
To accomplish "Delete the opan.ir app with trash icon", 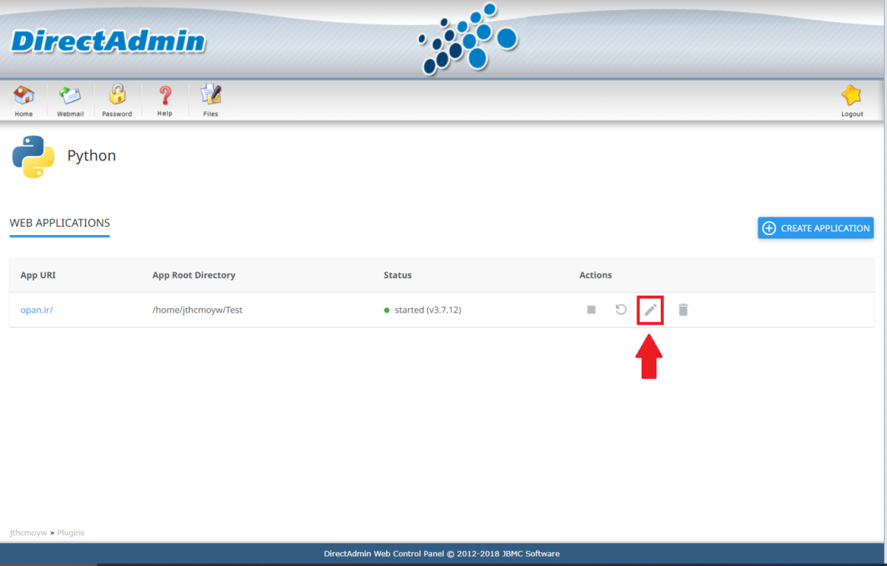I will pos(682,310).
